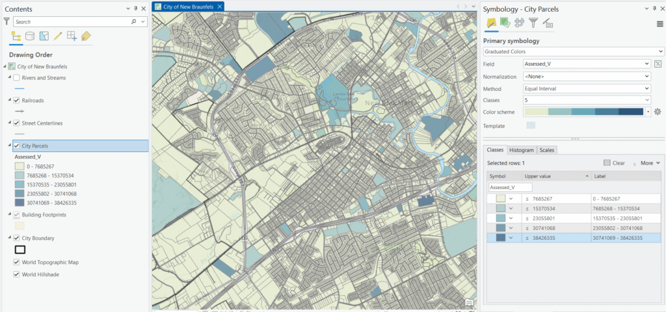The width and height of the screenshot is (666, 312).
Task: Click the List By Editing pencil icon
Action: [58, 36]
